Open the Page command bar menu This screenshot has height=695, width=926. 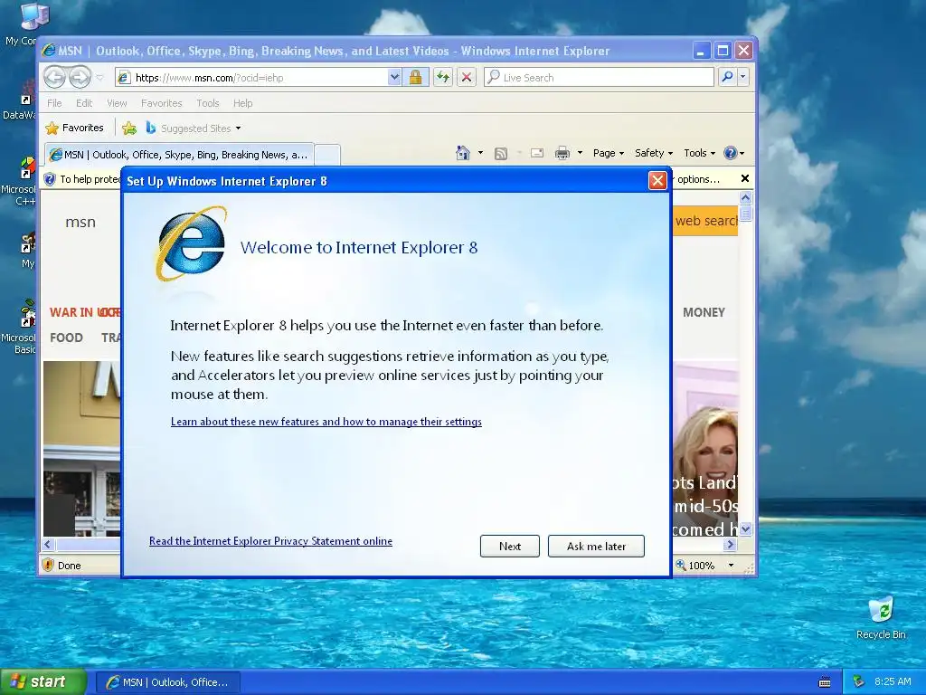click(x=609, y=153)
